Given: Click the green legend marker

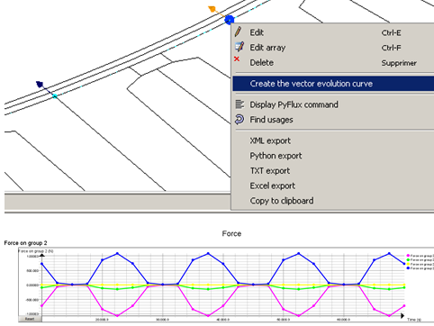Looking at the screenshot, I should 408,260.
